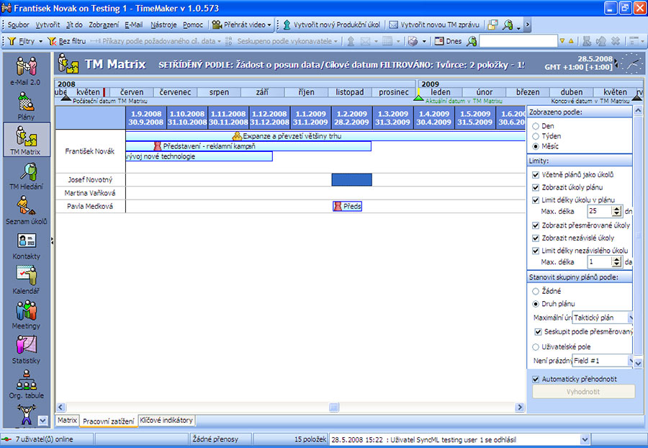Open the Meetingy sidebar icon
648x448 pixels.
tap(27, 314)
